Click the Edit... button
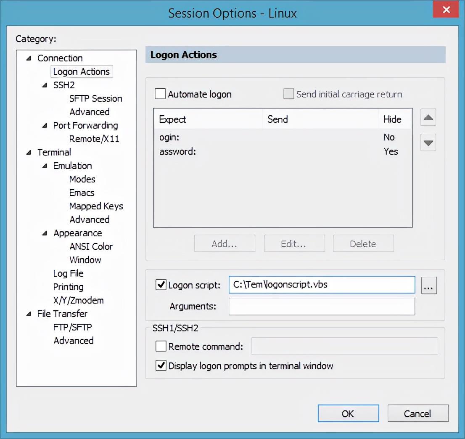 point(294,243)
